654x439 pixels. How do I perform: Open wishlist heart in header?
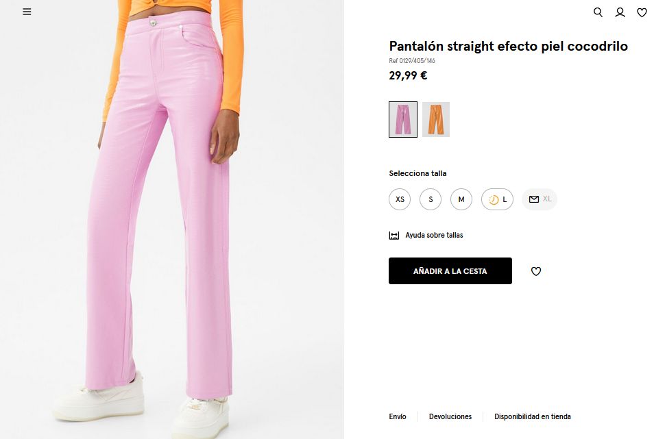(642, 12)
